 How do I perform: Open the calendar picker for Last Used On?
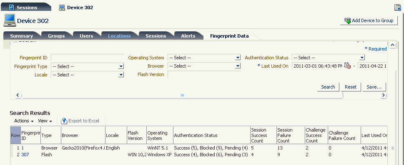point(348,66)
